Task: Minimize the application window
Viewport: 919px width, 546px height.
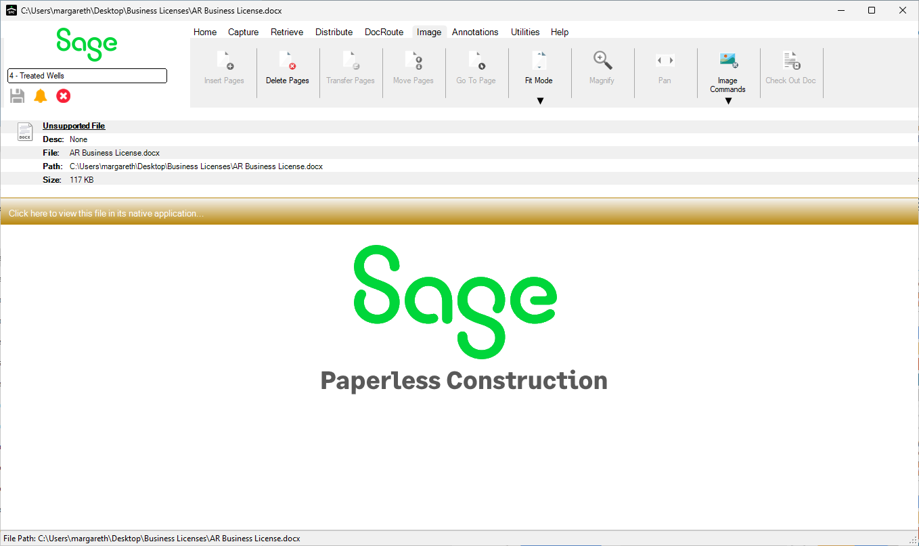Action: point(840,10)
